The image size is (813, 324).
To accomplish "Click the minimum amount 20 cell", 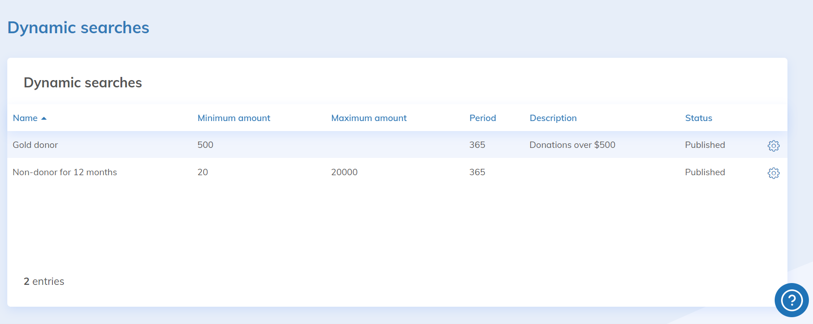I will tap(203, 172).
